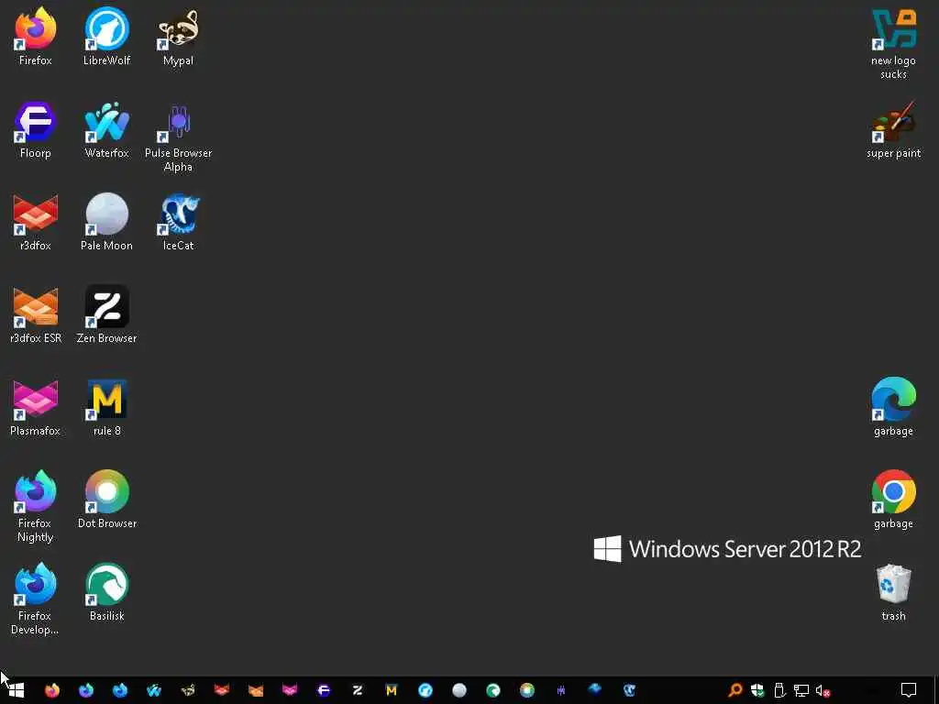Image resolution: width=939 pixels, height=704 pixels.
Task: Launch LibreWolf from the taskbar
Action: click(425, 690)
